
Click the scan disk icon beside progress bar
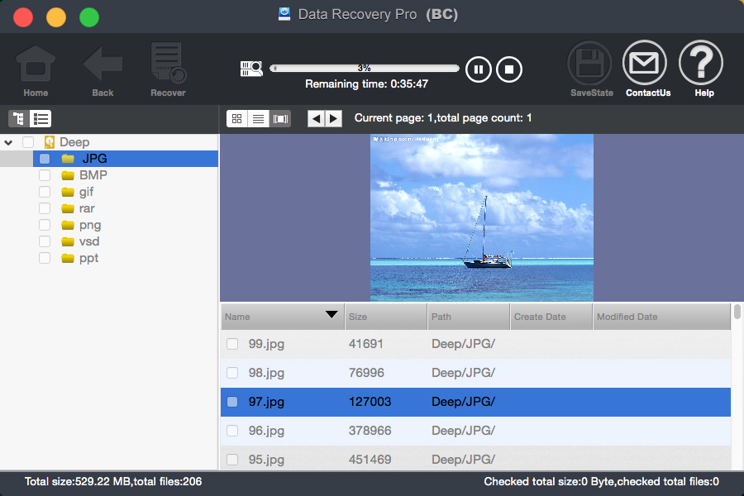[251, 69]
